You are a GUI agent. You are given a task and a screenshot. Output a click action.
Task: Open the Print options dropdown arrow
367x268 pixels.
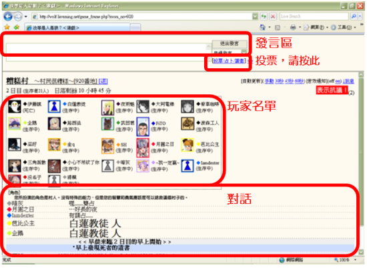pyautogui.click(x=300, y=27)
